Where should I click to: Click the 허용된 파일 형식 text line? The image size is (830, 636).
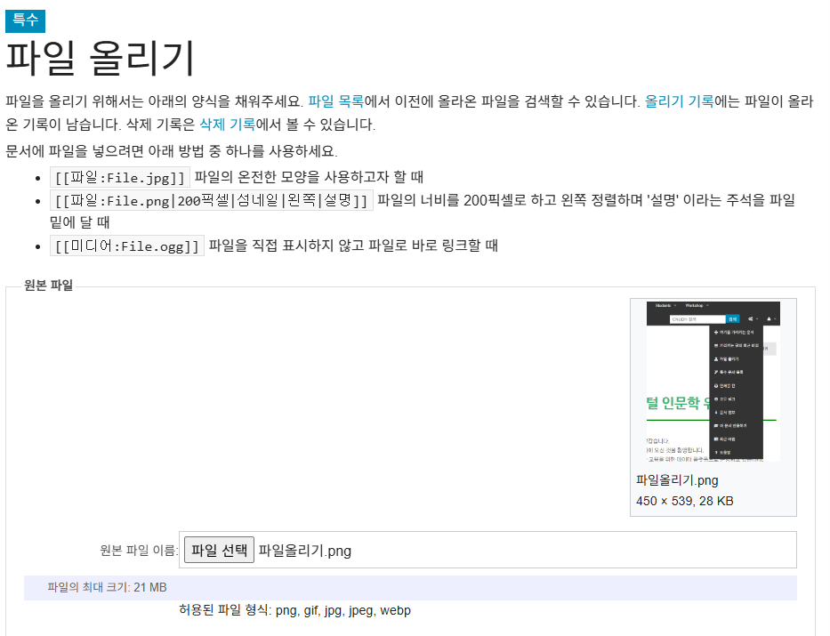point(294,610)
